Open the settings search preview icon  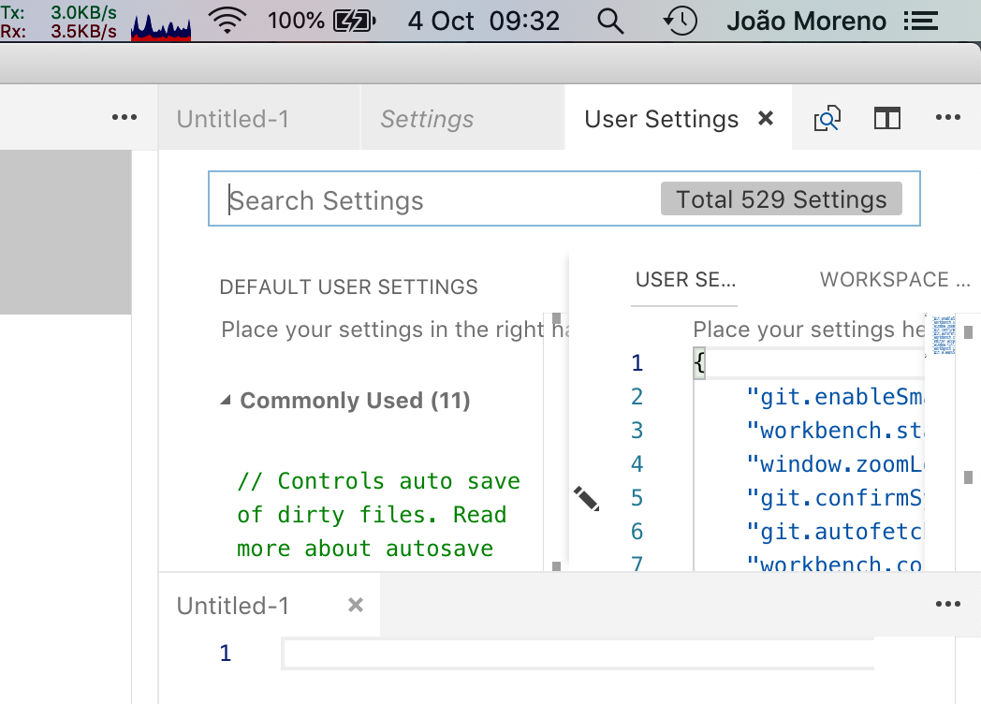[x=827, y=118]
